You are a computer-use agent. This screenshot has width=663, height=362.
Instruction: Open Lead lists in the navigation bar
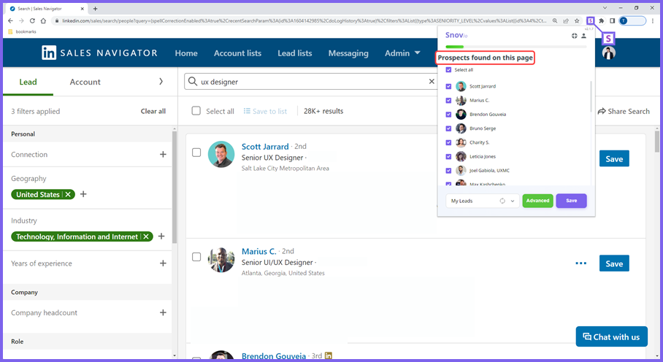tap(295, 53)
